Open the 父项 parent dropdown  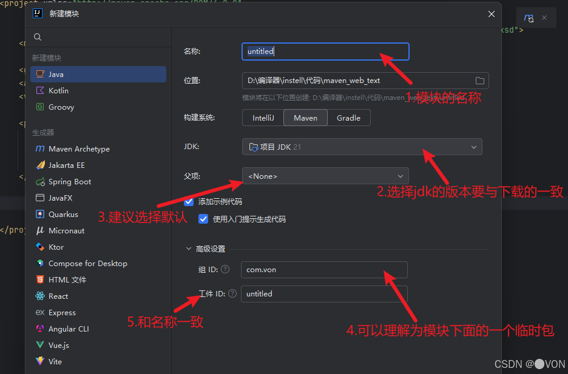click(325, 176)
